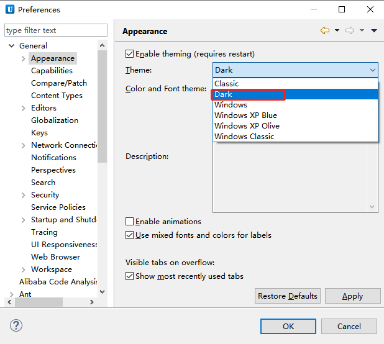Select Capabilities in preferences tree

tap(52, 71)
